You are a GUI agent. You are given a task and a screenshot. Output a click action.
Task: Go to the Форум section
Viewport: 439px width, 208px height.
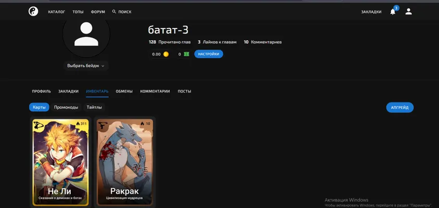[x=98, y=12]
